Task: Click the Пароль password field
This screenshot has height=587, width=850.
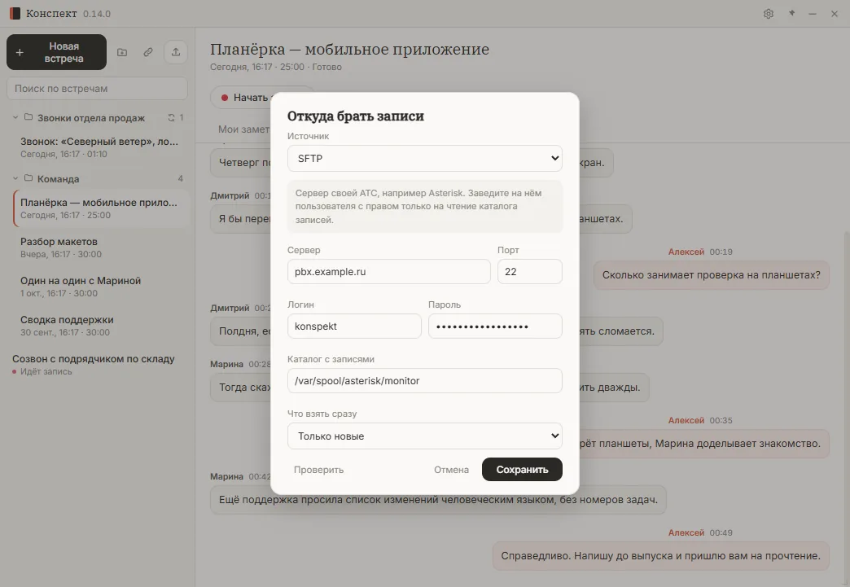Action: coord(495,326)
